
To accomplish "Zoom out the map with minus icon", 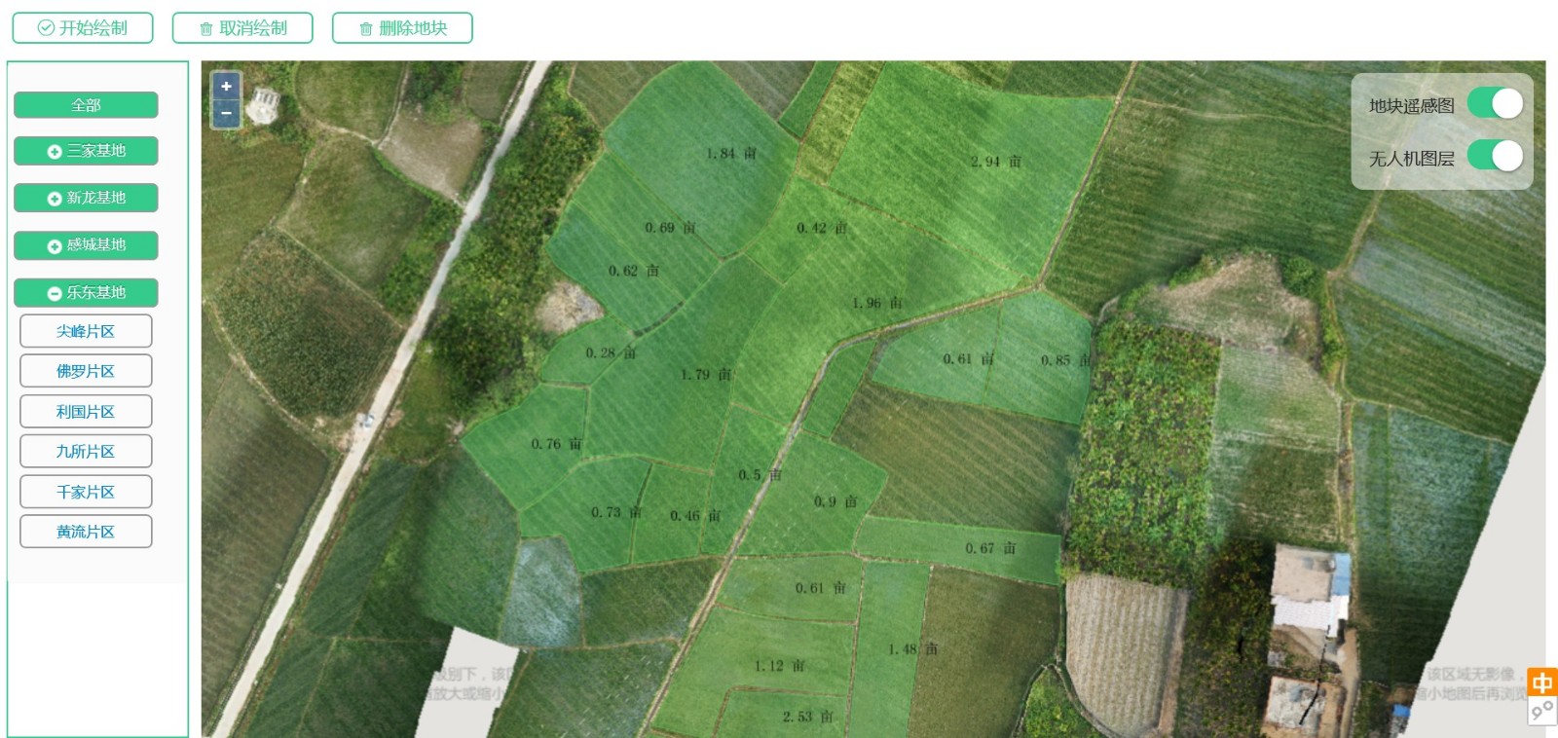I will 226,113.
